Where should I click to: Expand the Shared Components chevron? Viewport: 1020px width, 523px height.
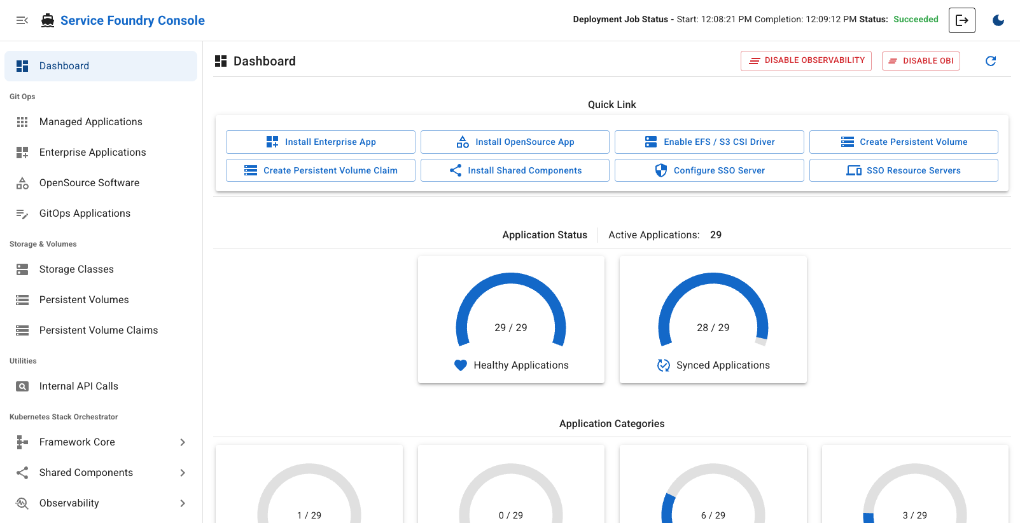(x=183, y=473)
